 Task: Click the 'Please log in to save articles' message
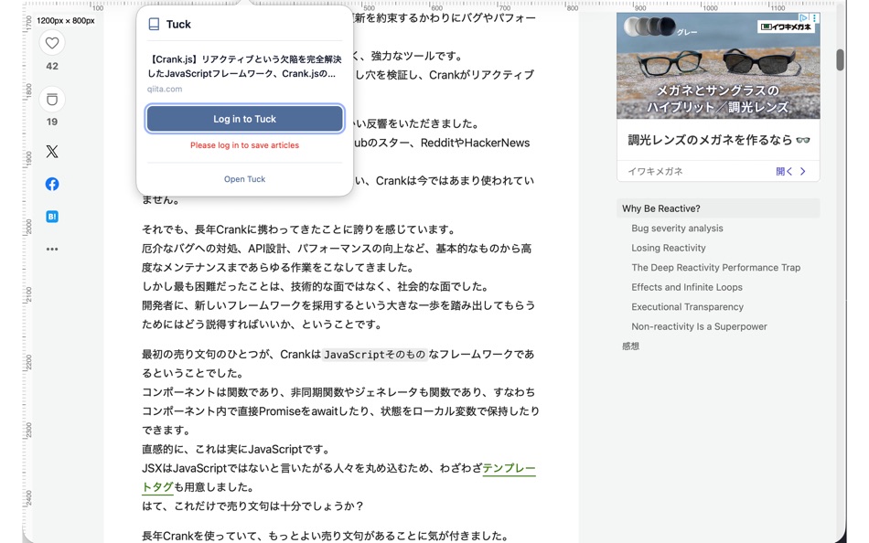click(244, 145)
